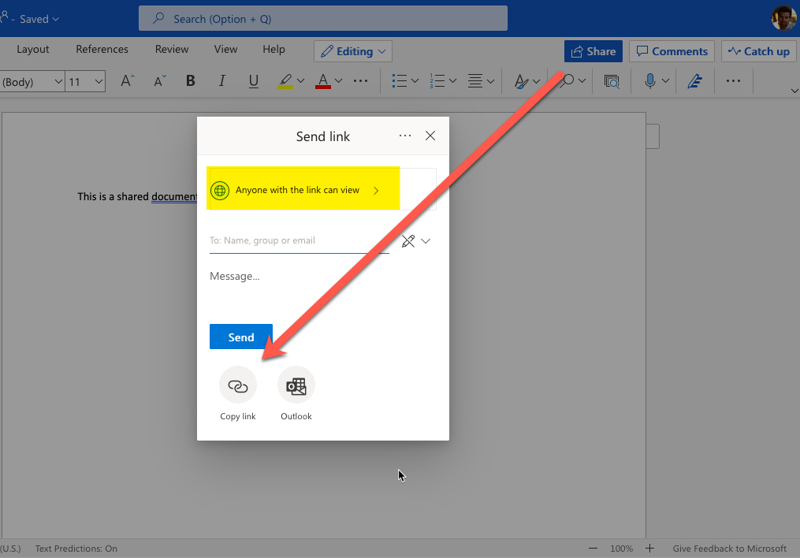Open the Comments pane
This screenshot has height=558, width=800.
click(x=672, y=51)
